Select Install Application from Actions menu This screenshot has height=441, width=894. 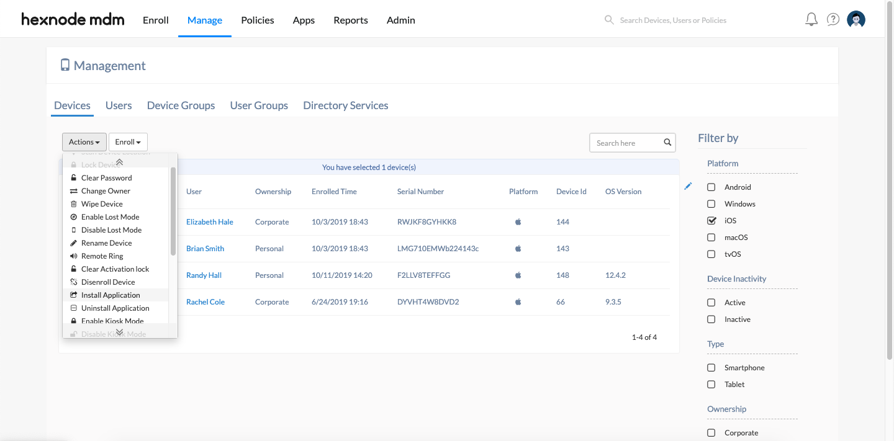point(115,295)
